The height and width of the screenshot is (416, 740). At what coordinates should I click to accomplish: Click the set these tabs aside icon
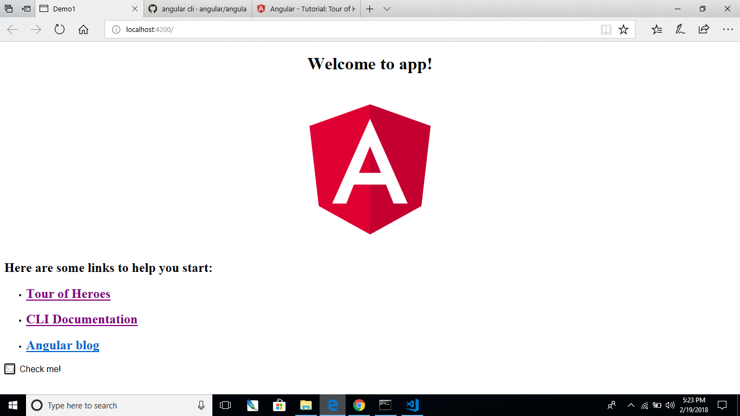click(x=26, y=9)
